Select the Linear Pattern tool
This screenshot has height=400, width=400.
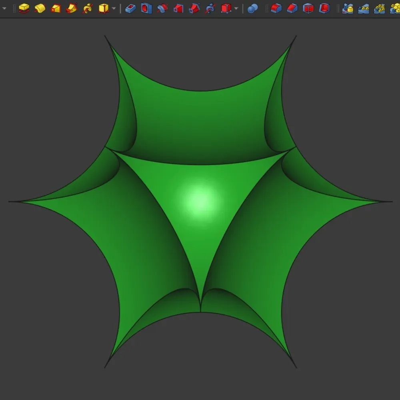click(x=364, y=8)
